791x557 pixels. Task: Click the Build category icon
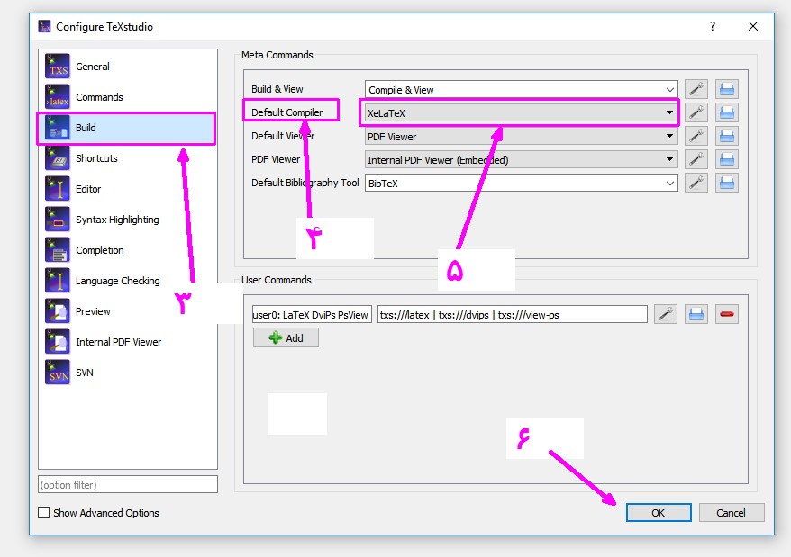point(58,128)
